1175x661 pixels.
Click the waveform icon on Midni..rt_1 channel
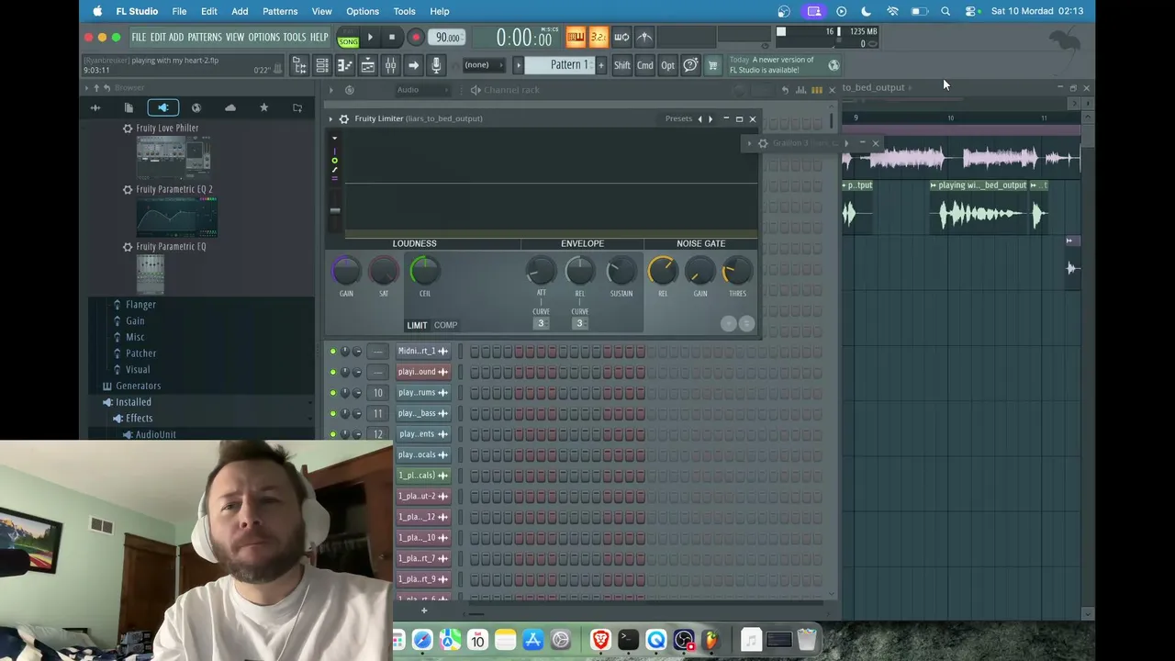[x=443, y=351]
